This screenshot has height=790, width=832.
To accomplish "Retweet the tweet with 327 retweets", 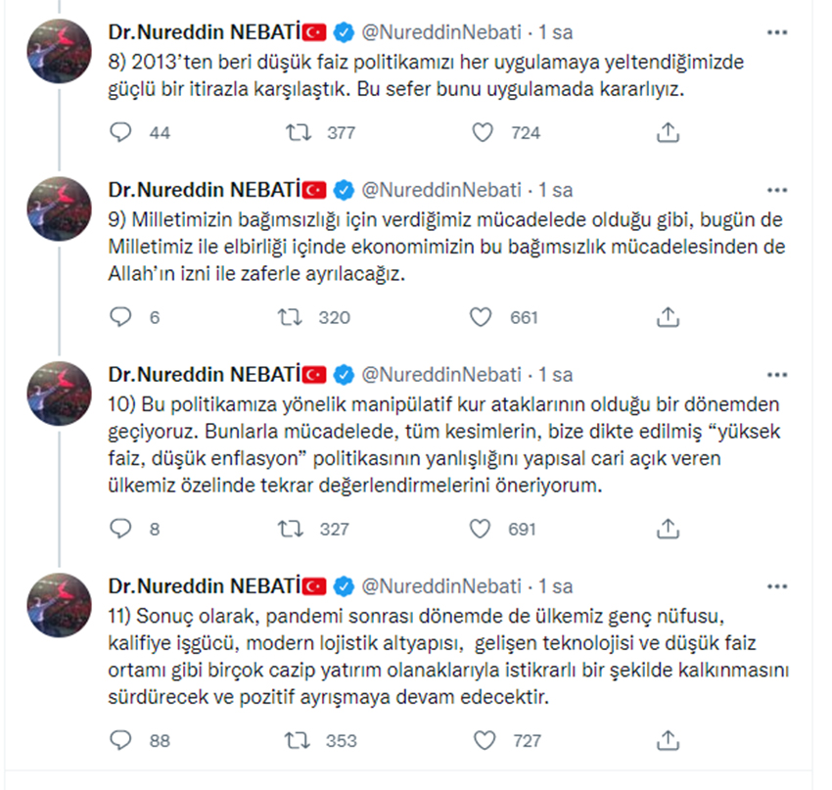I will [291, 529].
